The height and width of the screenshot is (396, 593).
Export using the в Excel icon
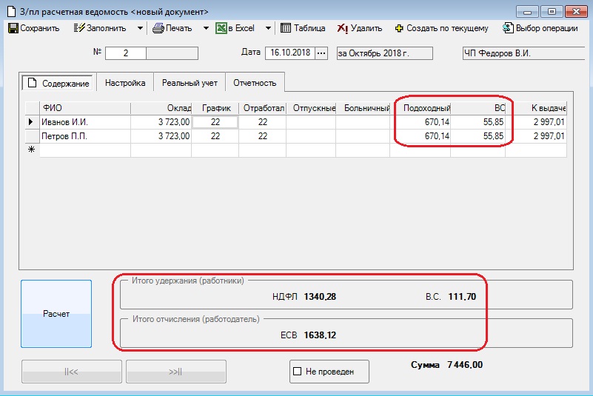[221, 29]
